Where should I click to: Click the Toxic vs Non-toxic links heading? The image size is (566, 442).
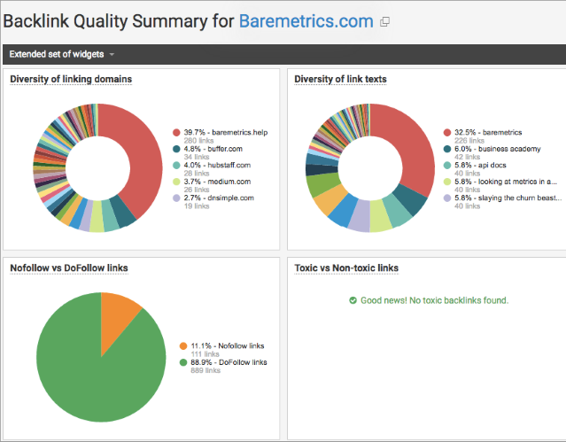[x=346, y=268]
